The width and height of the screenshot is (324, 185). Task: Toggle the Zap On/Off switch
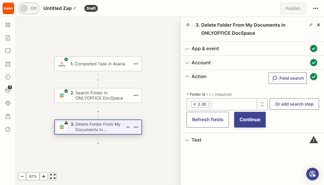click(x=28, y=8)
